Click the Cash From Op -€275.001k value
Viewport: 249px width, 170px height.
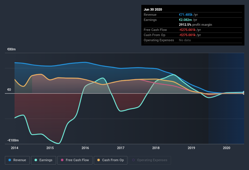coord(187,35)
